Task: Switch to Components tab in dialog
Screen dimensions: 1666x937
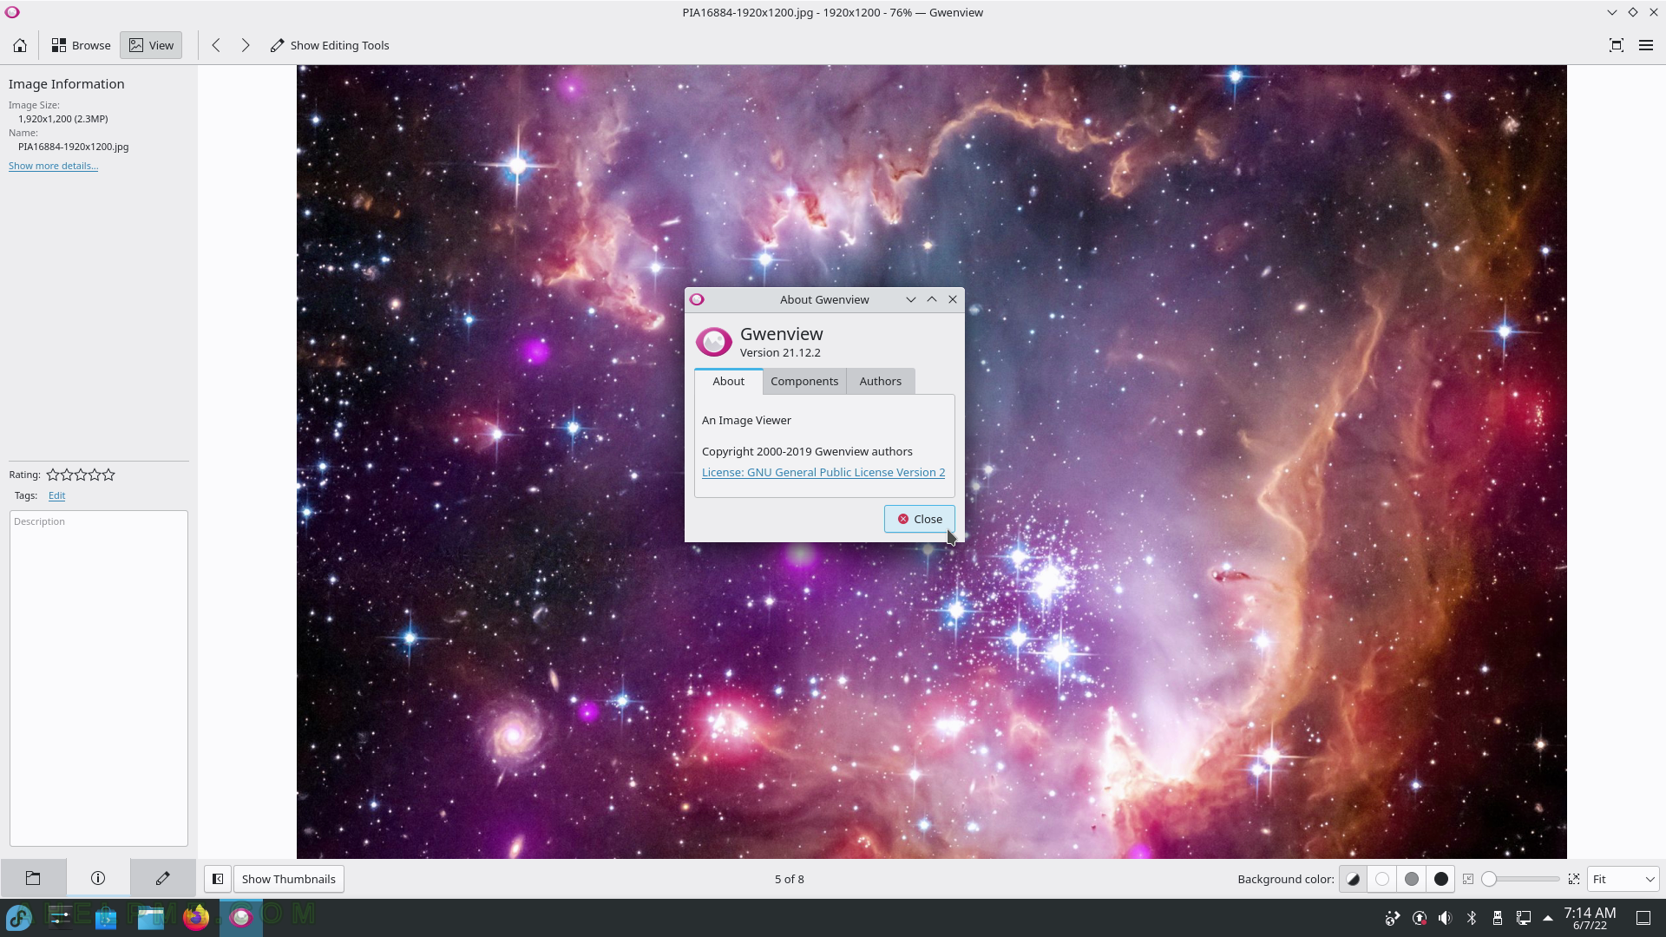Action: 804,381
